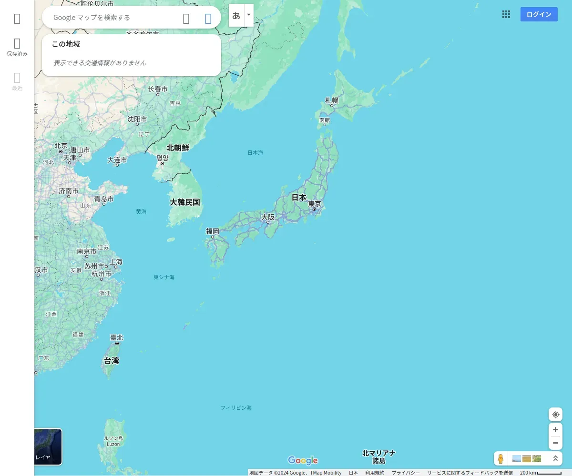The image size is (572, 476).
Task: Select the 苏州市 city label
Action: pyautogui.click(x=94, y=266)
